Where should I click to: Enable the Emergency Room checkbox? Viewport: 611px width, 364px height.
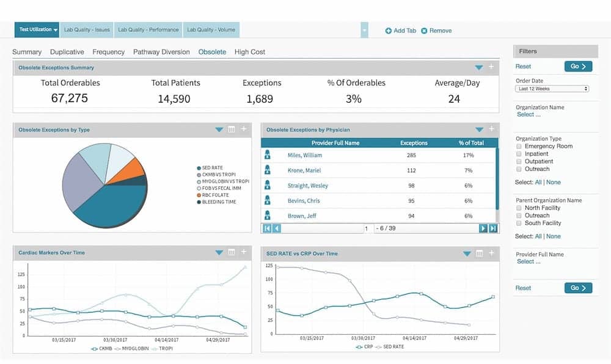[519, 147]
